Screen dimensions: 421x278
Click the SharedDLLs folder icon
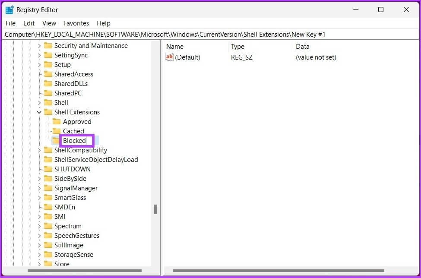coord(48,84)
